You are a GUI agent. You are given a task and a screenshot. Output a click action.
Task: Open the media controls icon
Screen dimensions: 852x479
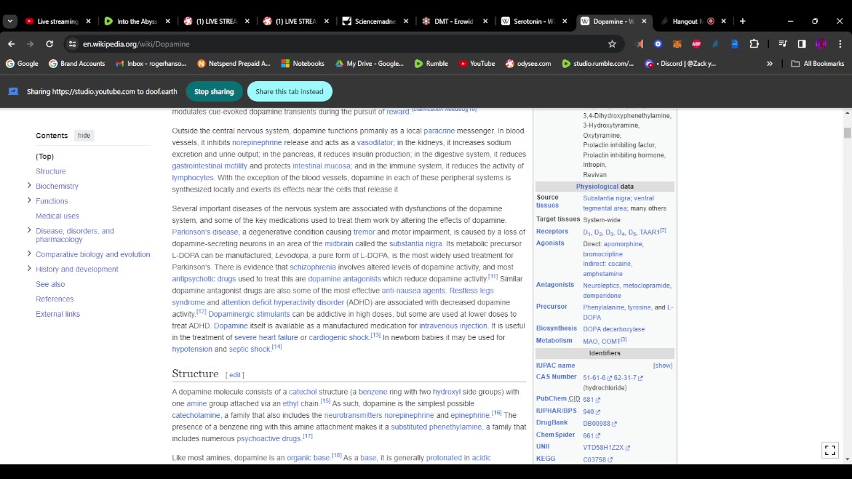tap(783, 44)
